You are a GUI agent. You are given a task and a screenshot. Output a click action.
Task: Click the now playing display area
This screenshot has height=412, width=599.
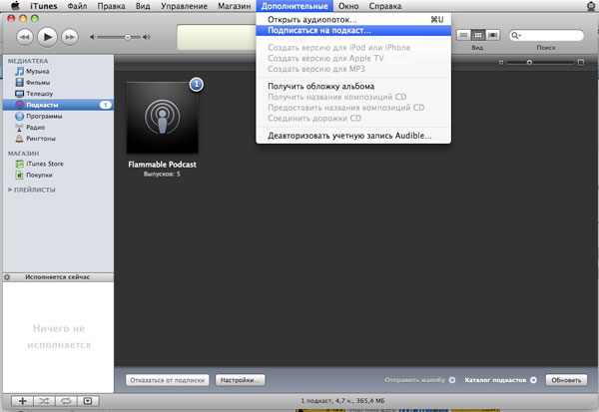[217, 37]
